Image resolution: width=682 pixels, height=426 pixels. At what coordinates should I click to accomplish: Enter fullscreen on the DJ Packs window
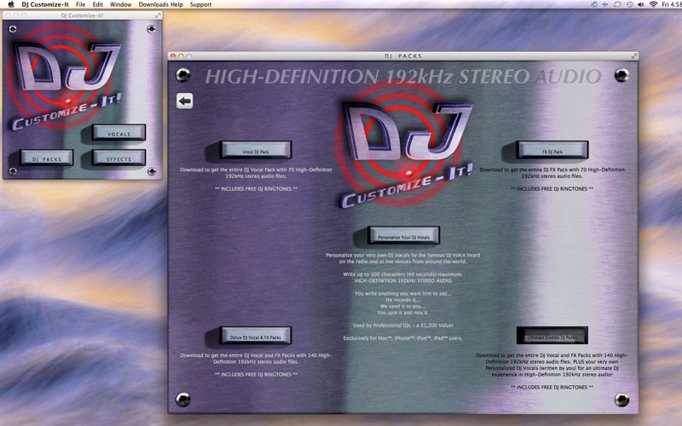coord(634,55)
